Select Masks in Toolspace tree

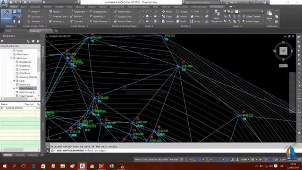[x=20, y=51]
